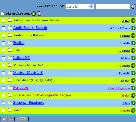Play the Artisti Famosi folder
Image resolution: width=136 pixels, height=122 pixels.
pos(133,21)
